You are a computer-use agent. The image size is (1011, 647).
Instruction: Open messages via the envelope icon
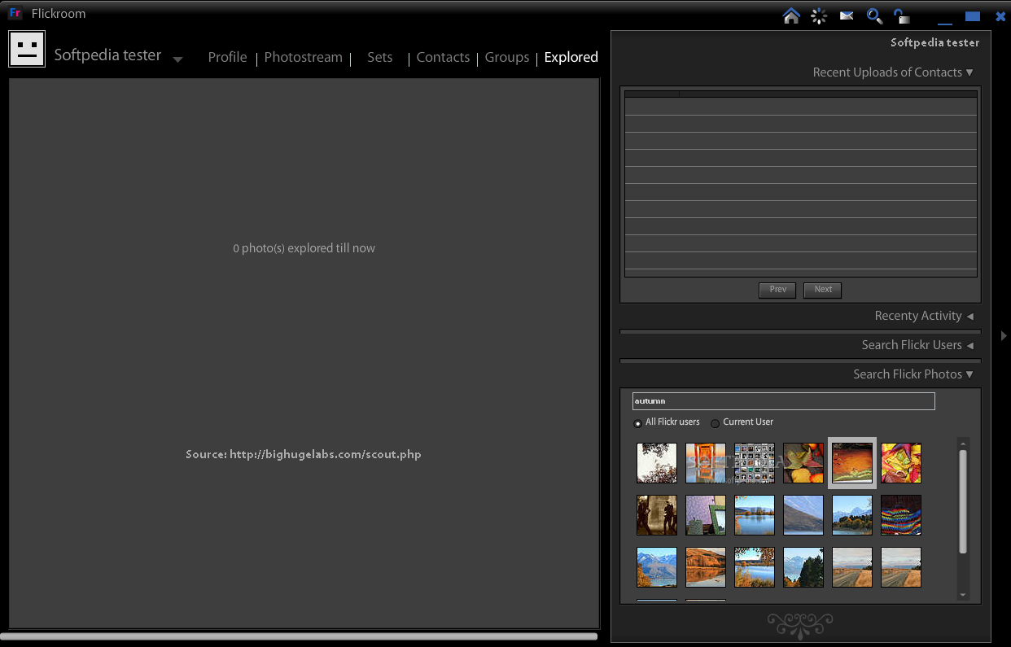click(847, 15)
